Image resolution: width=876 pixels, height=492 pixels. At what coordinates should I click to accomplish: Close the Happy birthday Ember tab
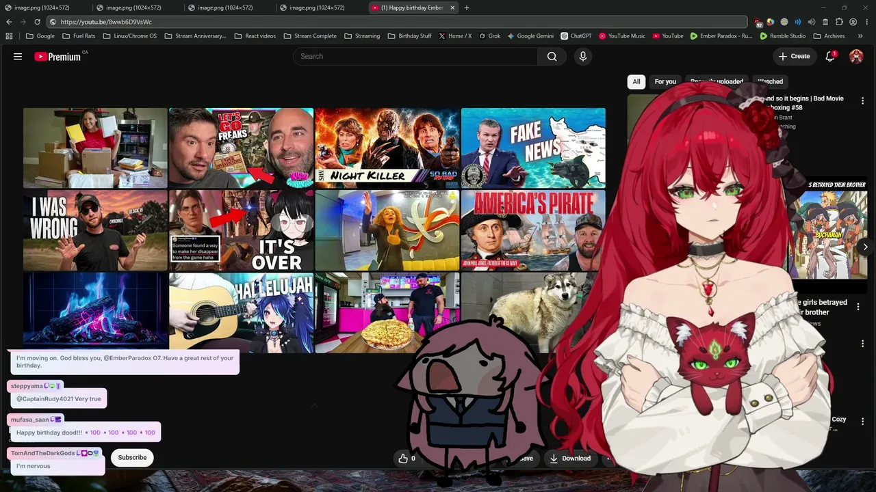tap(452, 8)
